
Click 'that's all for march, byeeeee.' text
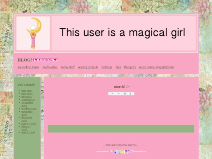click(121, 145)
